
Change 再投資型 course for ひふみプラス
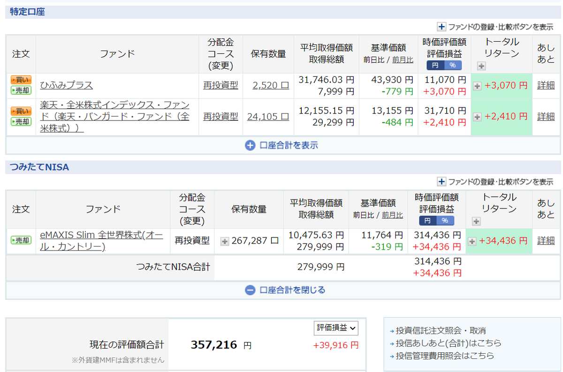tap(221, 85)
